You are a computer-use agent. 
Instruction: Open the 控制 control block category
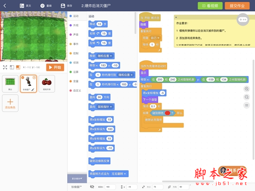[x=74, y=53]
